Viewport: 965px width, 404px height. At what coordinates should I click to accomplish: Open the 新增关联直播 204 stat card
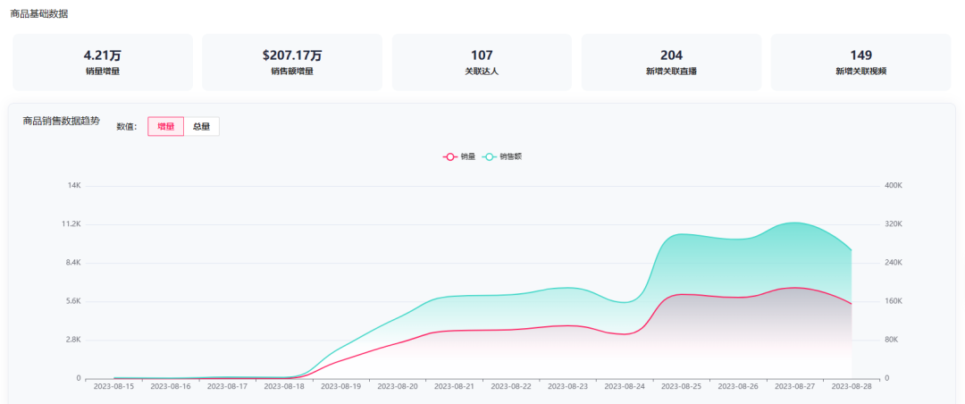[671, 62]
